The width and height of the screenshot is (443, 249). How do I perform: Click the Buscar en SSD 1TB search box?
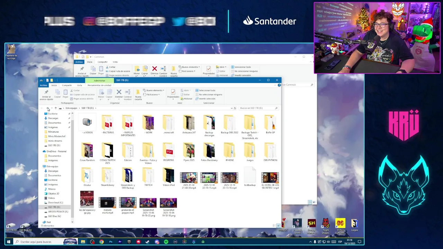point(258,108)
